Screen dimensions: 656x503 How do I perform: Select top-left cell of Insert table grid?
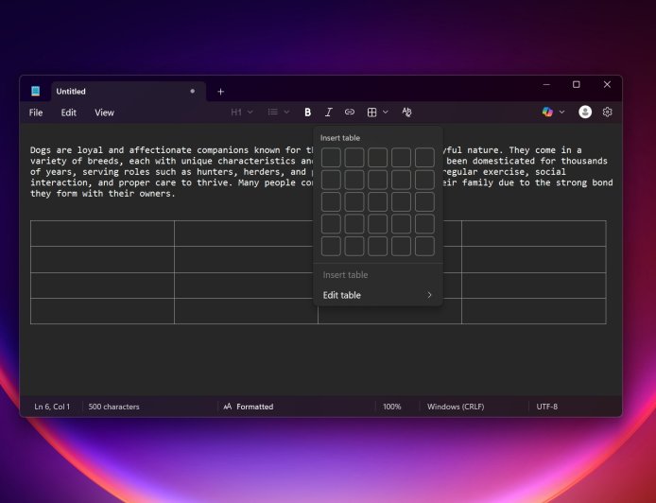331,157
